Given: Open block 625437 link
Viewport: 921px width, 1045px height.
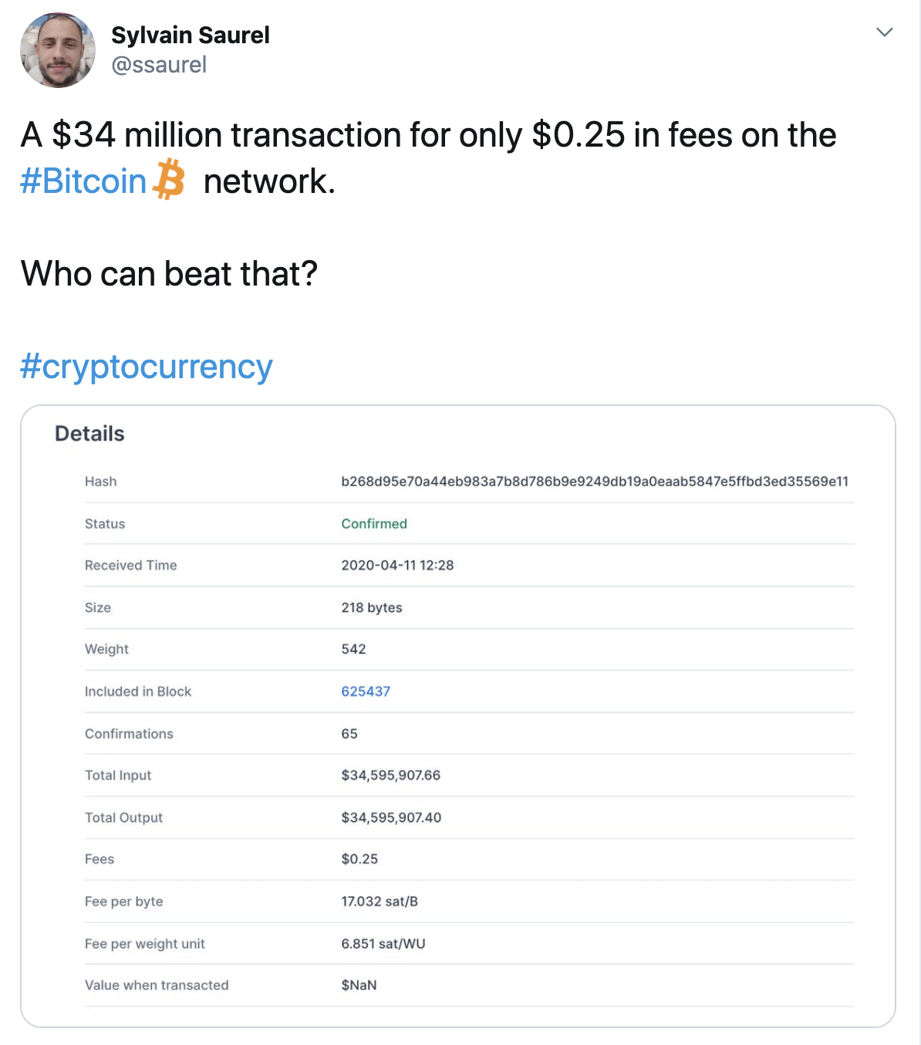Looking at the screenshot, I should [x=366, y=692].
